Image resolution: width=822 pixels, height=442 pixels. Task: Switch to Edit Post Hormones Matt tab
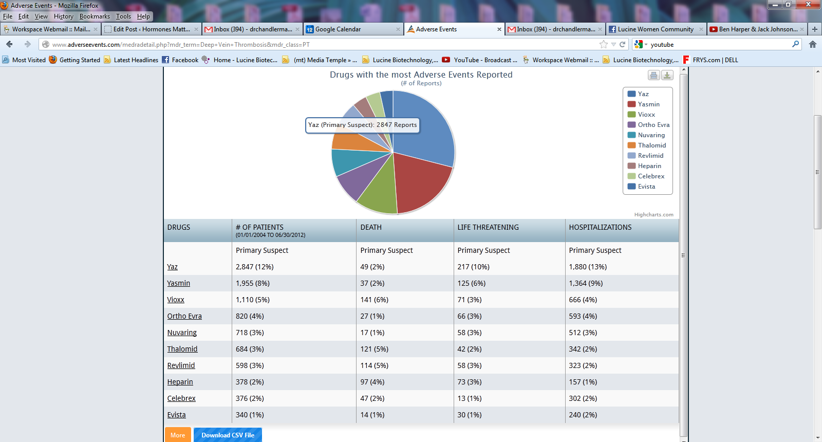(x=151, y=29)
